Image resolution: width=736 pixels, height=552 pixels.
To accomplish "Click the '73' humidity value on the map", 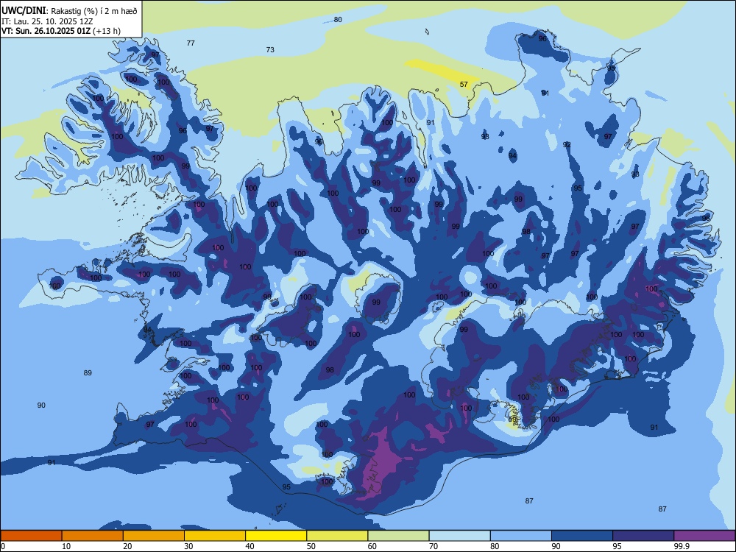I will click(x=270, y=50).
